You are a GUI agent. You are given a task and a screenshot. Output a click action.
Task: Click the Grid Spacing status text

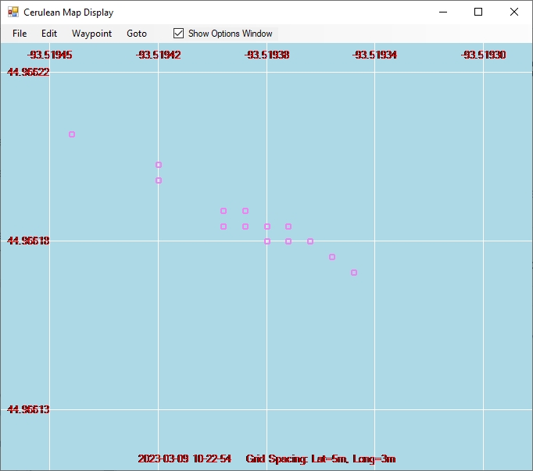(320, 459)
